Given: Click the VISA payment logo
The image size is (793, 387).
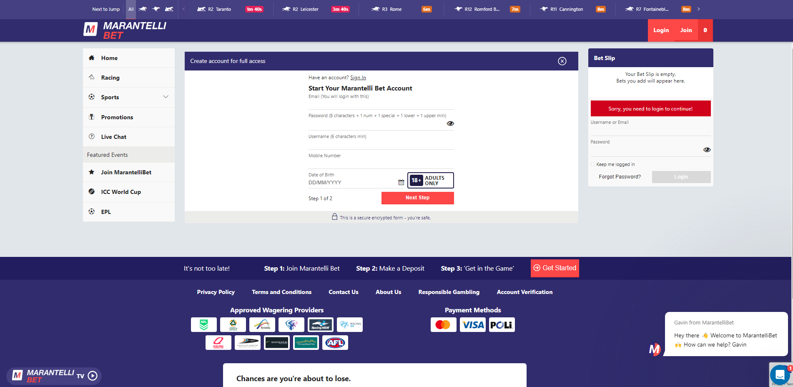Looking at the screenshot, I should (x=473, y=324).
